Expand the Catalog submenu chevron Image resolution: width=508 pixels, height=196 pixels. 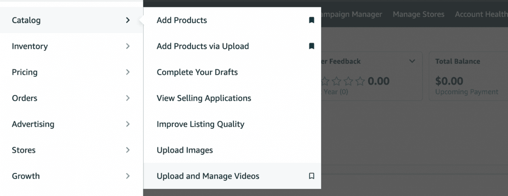click(x=128, y=20)
